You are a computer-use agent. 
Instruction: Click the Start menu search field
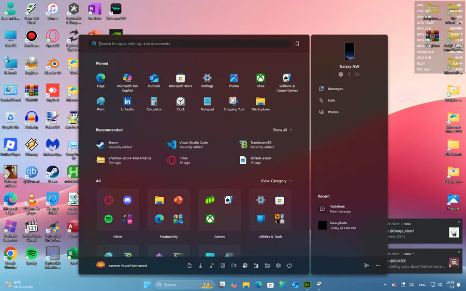(x=190, y=43)
